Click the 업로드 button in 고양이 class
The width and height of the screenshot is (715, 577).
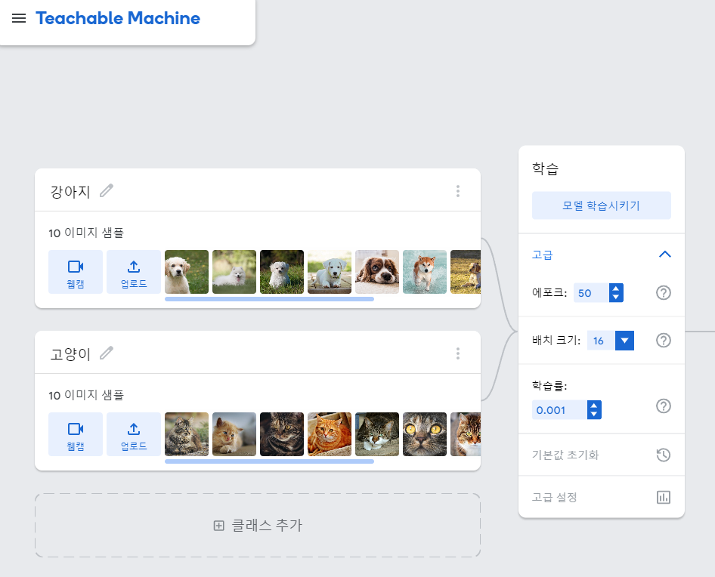tap(134, 434)
